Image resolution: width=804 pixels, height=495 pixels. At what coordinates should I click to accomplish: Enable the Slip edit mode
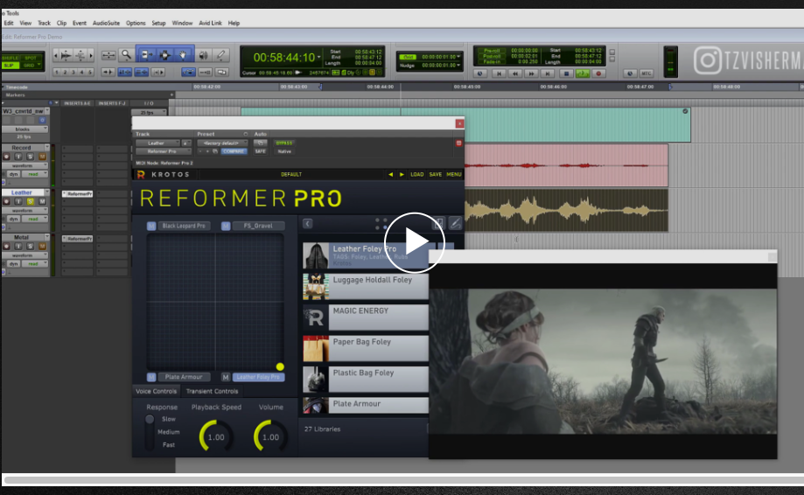click(10, 66)
